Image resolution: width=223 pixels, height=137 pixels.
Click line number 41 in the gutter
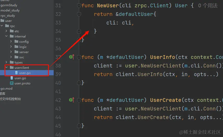(x=58, y=91)
